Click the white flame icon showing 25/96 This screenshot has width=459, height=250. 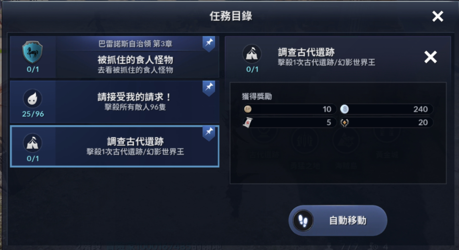[x=32, y=98]
